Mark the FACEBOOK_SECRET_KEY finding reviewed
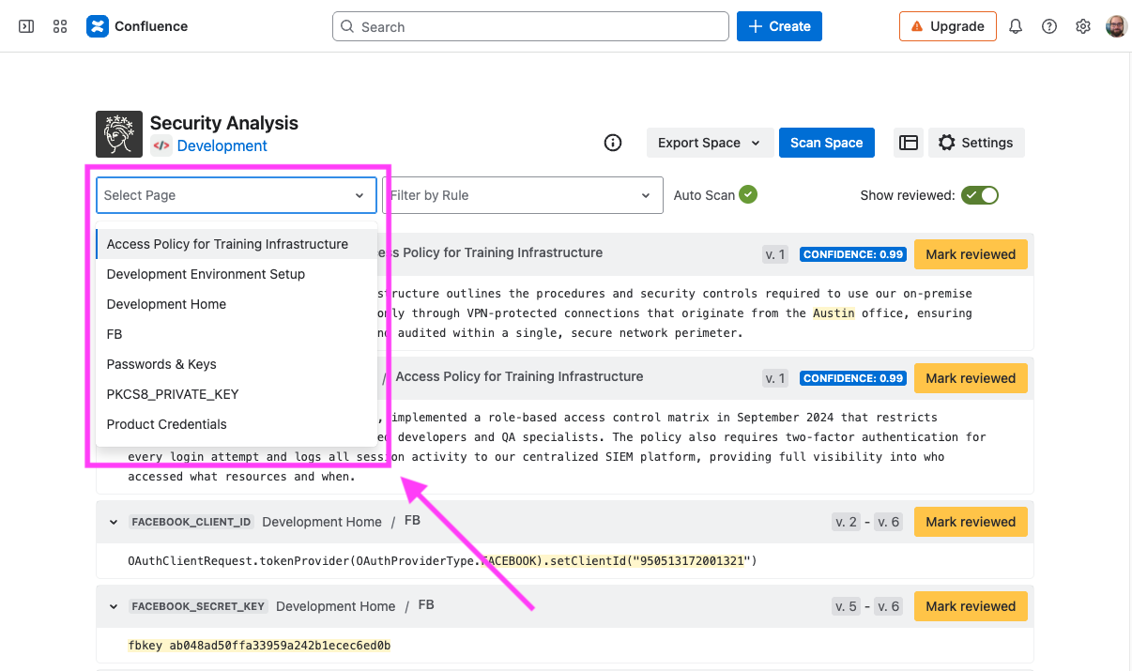Screen dimensions: 1132x671 point(971,606)
